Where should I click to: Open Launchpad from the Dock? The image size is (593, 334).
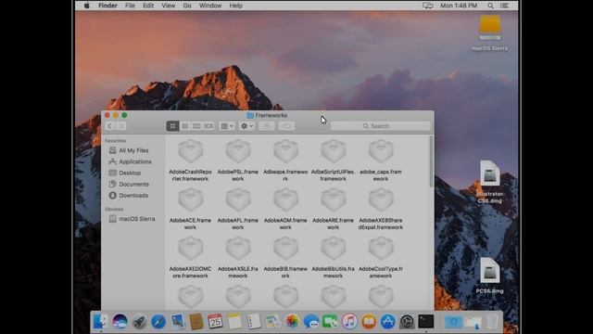coord(139,322)
